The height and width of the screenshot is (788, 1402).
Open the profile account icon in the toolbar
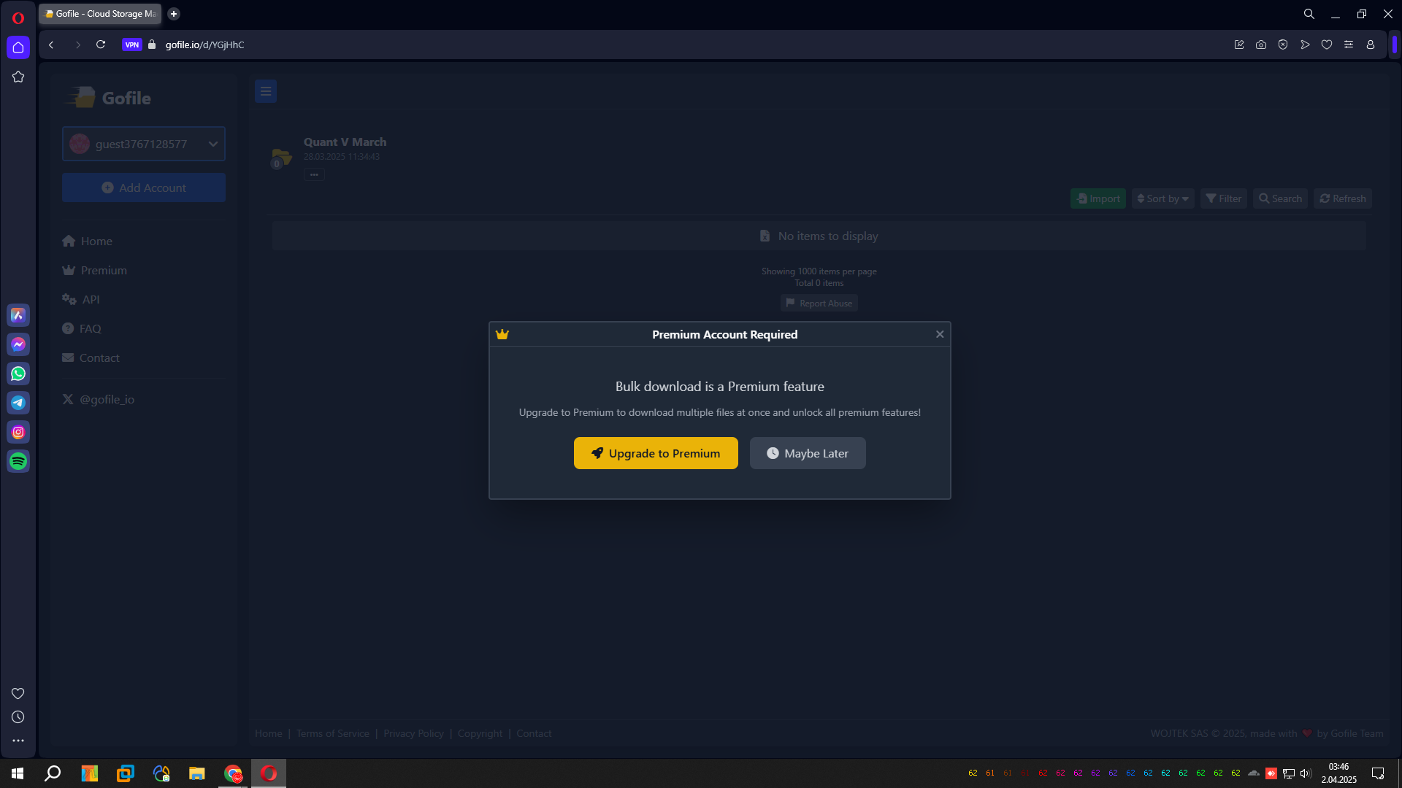coord(1371,45)
